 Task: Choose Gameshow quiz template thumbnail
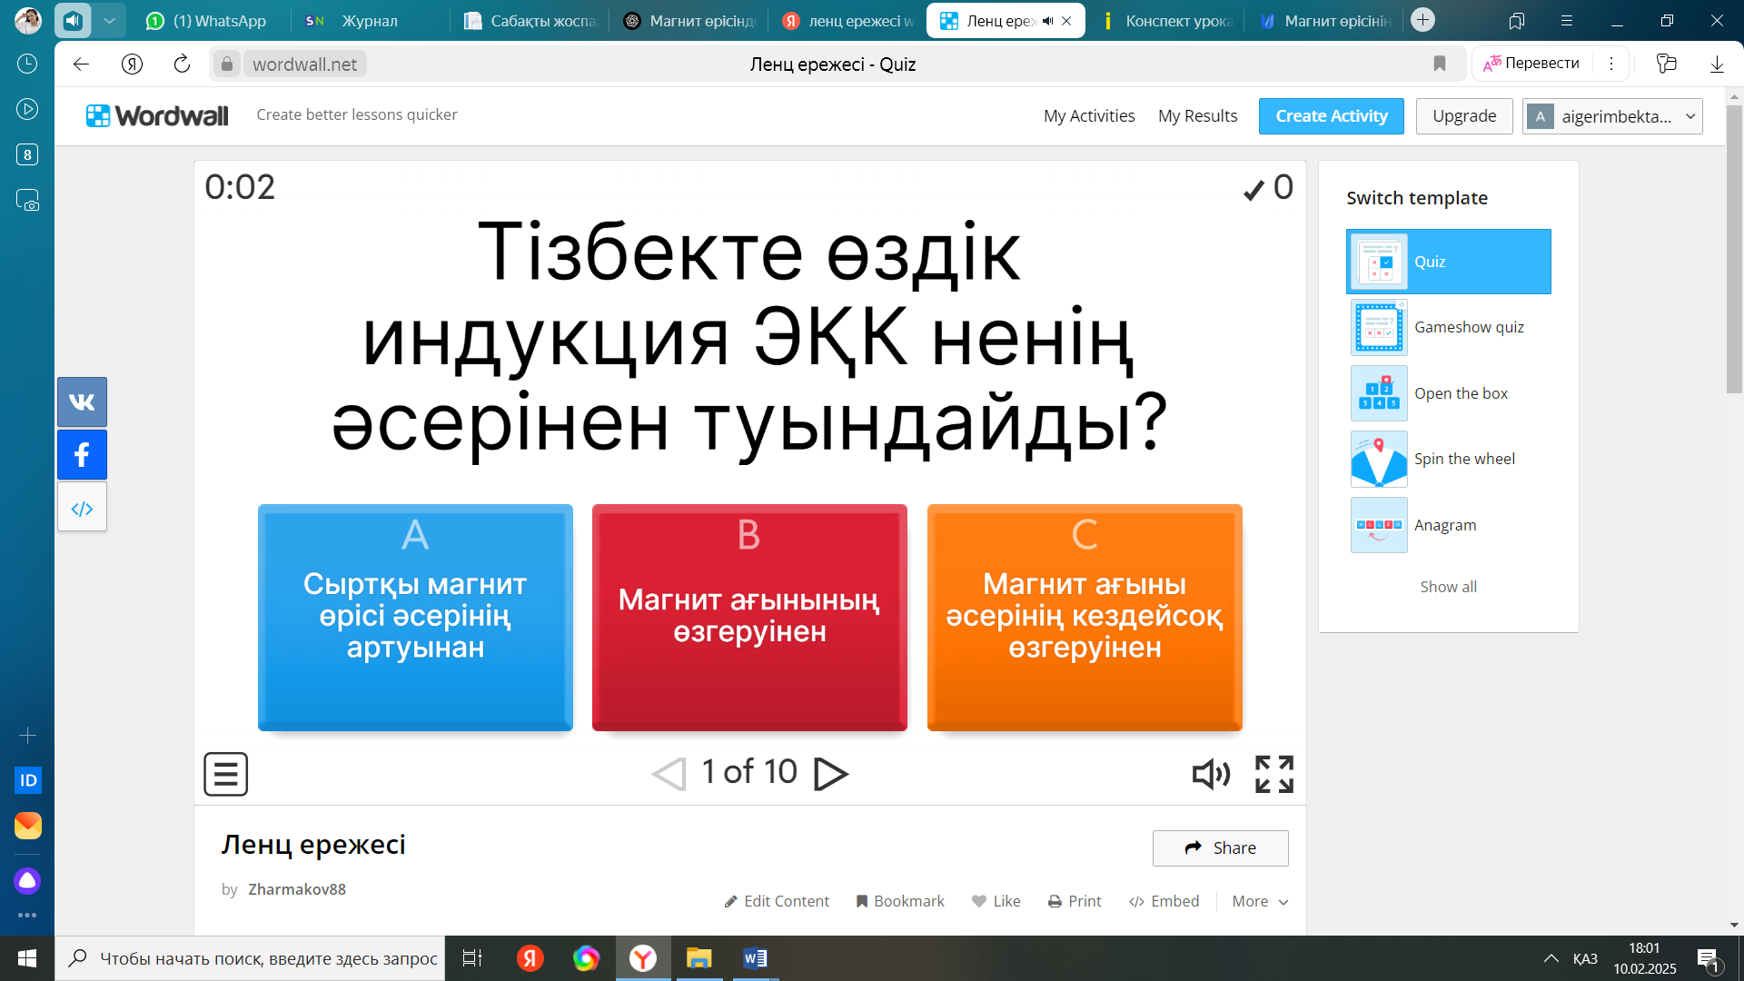pos(1379,327)
